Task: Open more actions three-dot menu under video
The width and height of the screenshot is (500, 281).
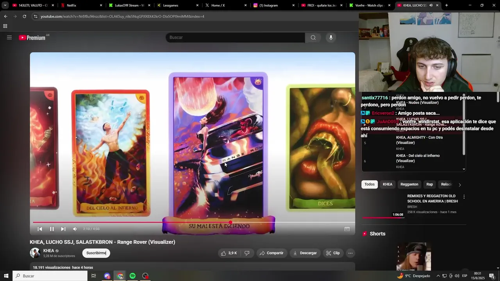Action: pyautogui.click(x=350, y=253)
